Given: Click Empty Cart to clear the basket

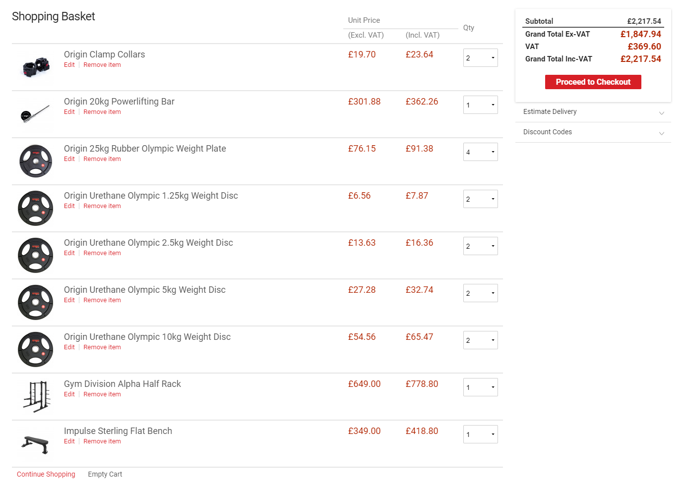Looking at the screenshot, I should tap(105, 474).
